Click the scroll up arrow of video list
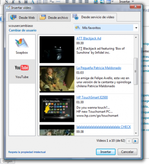Image resolution: width=149 pixels, height=165 pixels. [136, 37]
